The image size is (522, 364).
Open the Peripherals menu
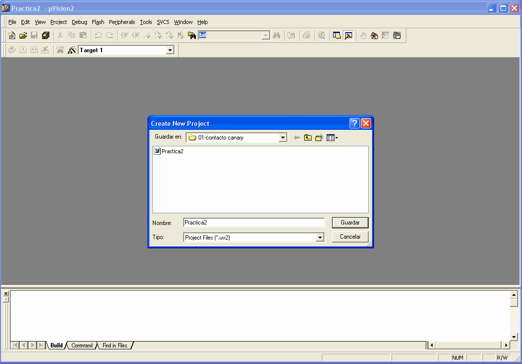coord(122,22)
